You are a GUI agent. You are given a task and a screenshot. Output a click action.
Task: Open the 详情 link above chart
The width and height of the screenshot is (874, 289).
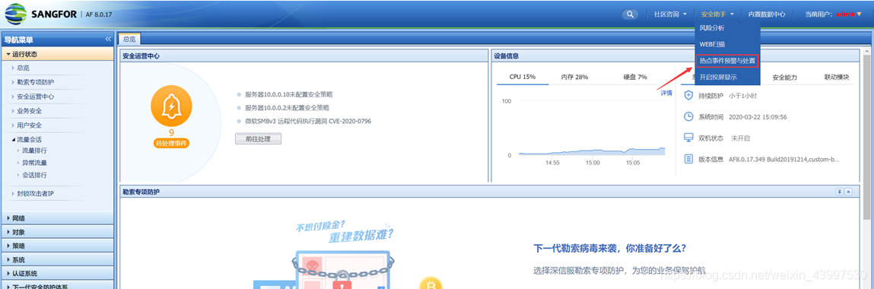[x=666, y=93]
